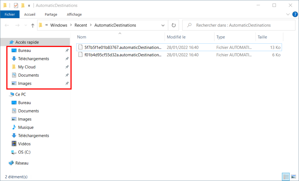Open the Vidéos folder
Viewport: 299px width, 181px height.
pos(24,144)
